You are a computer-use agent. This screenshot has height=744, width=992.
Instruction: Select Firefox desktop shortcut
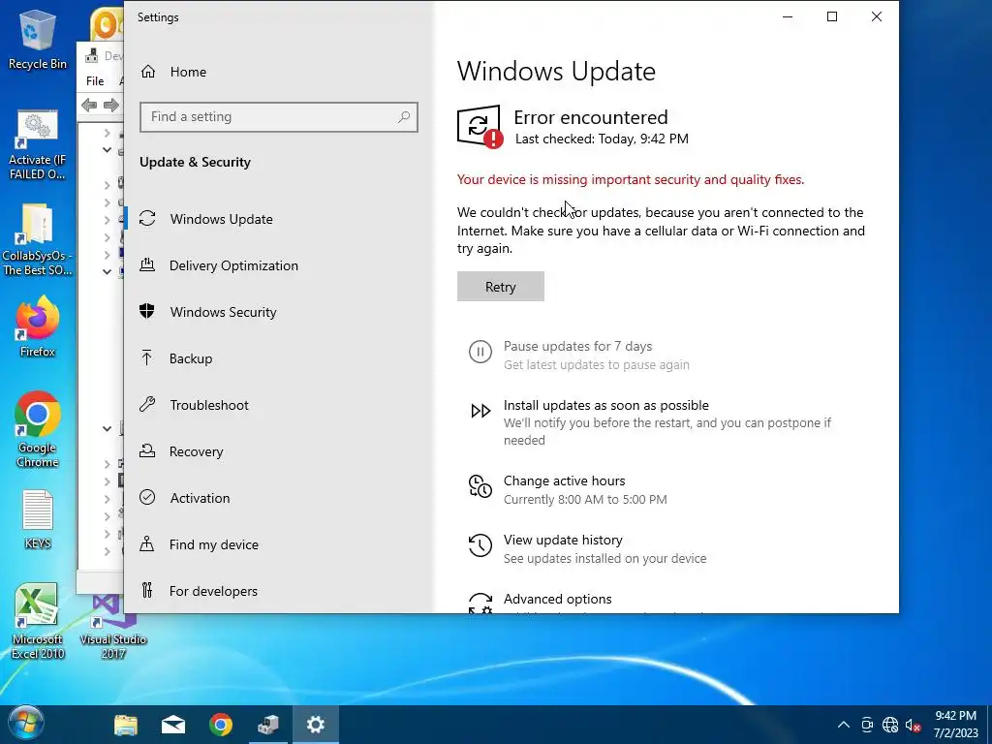pos(38,327)
